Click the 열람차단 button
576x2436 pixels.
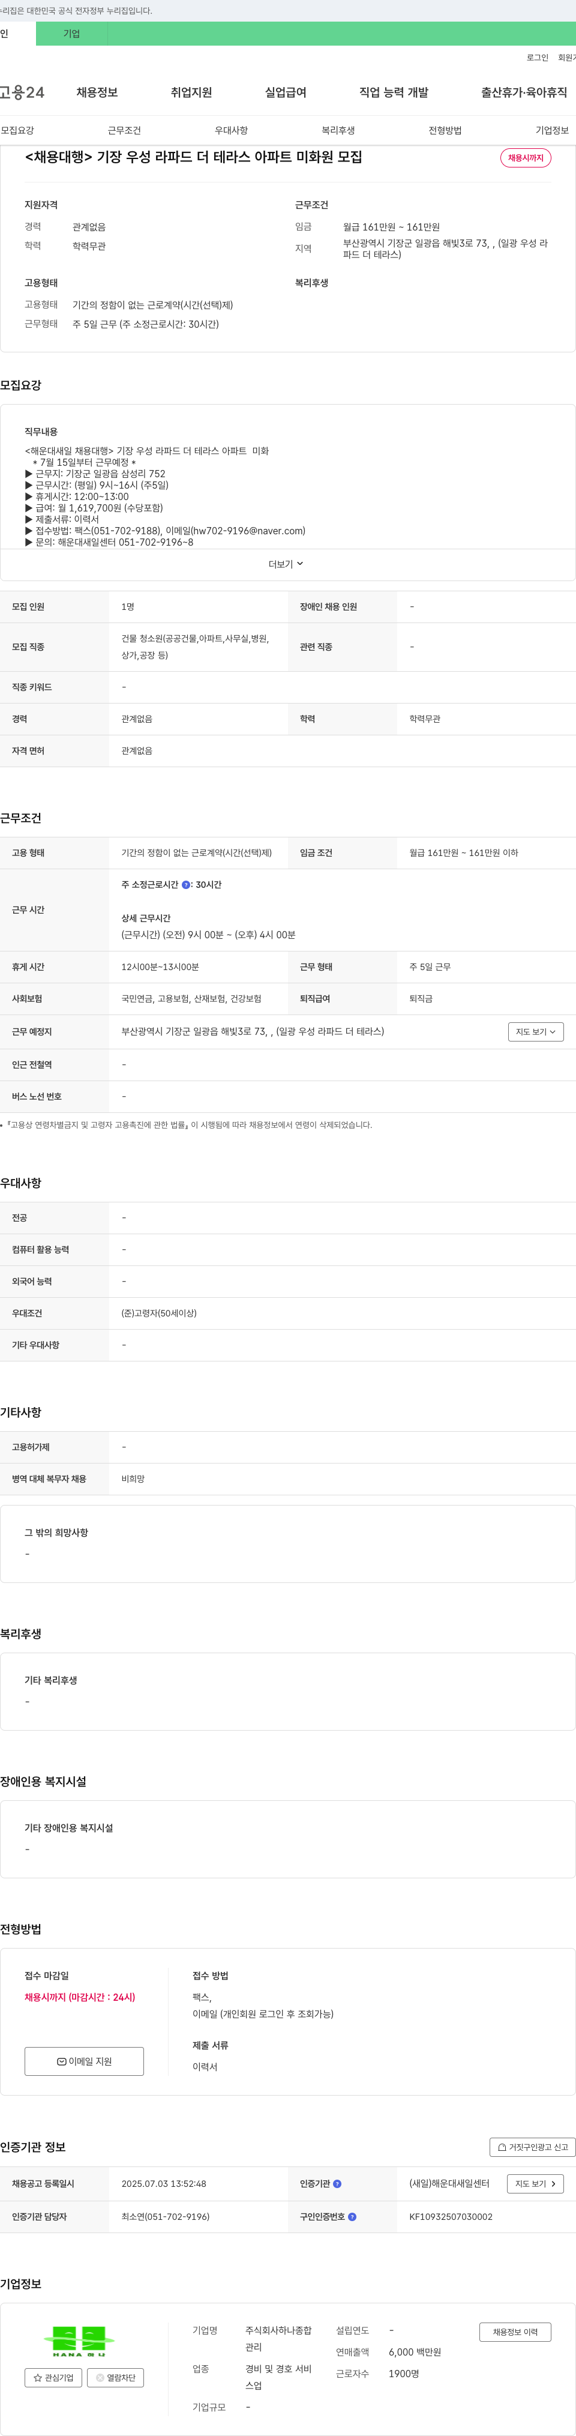point(115,2377)
